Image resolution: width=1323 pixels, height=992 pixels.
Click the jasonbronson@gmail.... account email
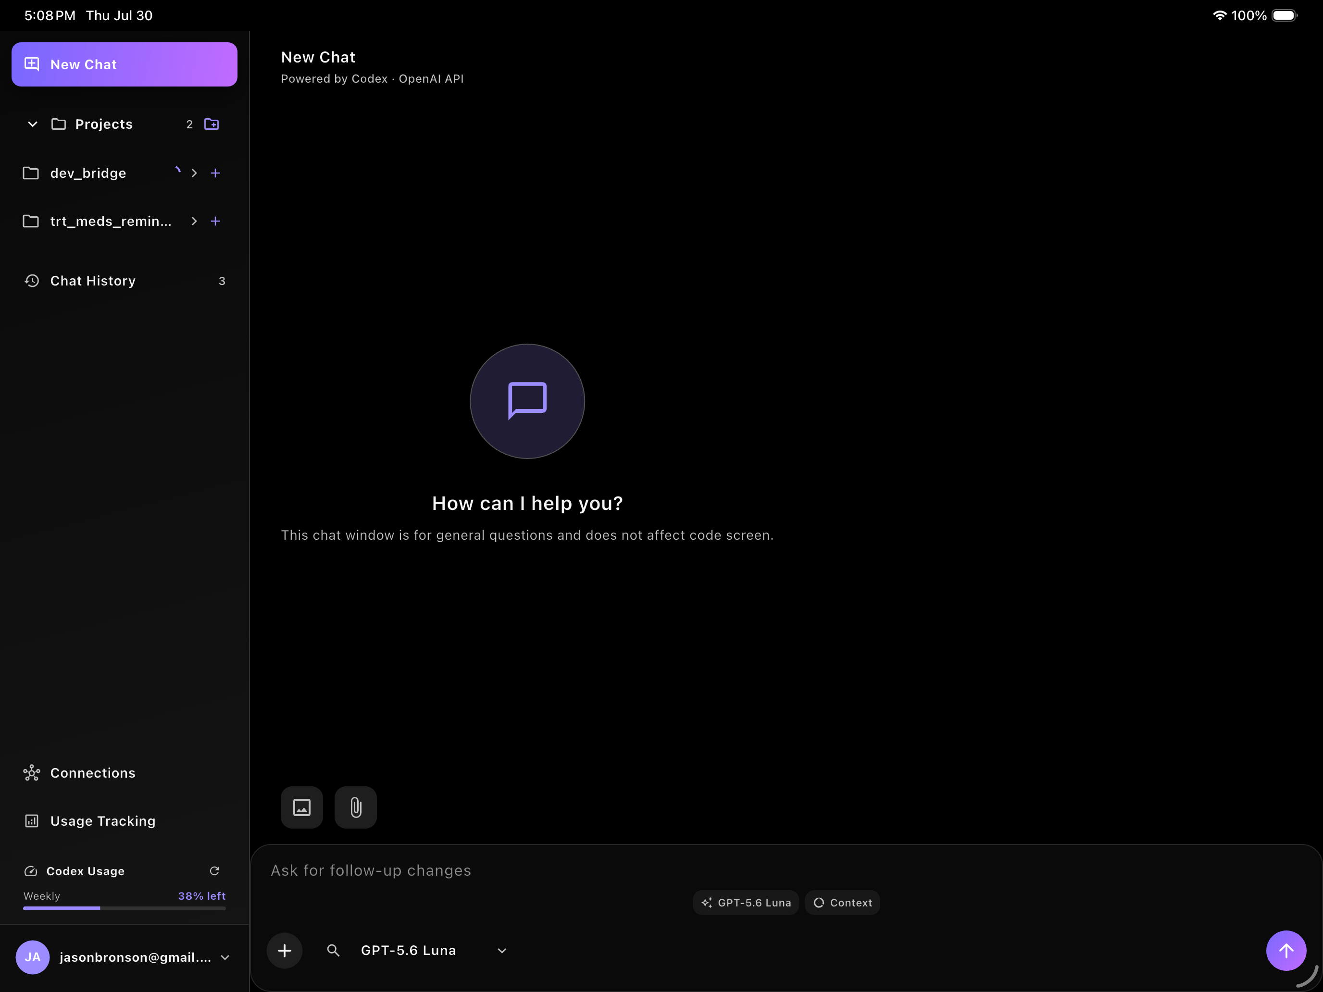pos(135,957)
